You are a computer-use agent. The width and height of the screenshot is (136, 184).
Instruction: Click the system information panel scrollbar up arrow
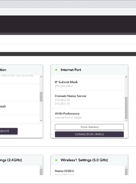[41, 77]
